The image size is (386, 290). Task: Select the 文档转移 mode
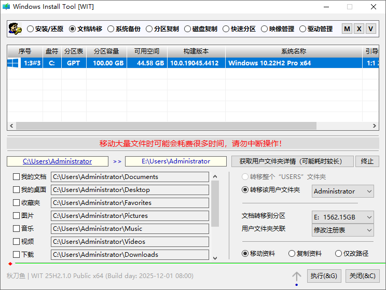[x=86, y=29]
